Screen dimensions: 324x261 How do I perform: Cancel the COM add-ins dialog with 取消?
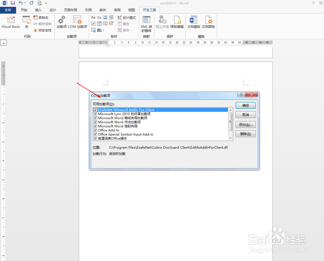pos(246,115)
